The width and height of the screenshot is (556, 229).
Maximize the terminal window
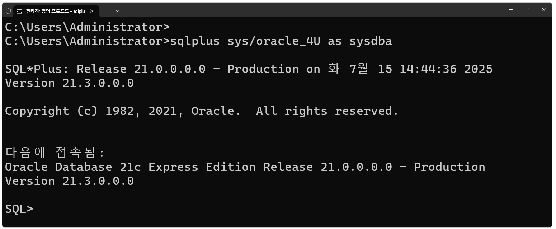[x=527, y=10]
